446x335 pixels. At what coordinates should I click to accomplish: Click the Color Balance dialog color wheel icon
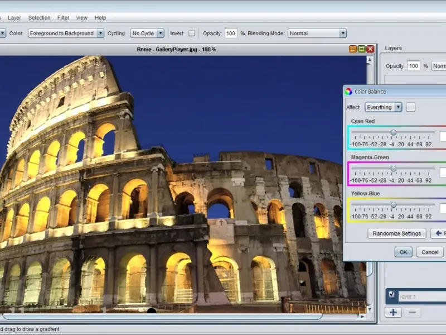pos(348,92)
